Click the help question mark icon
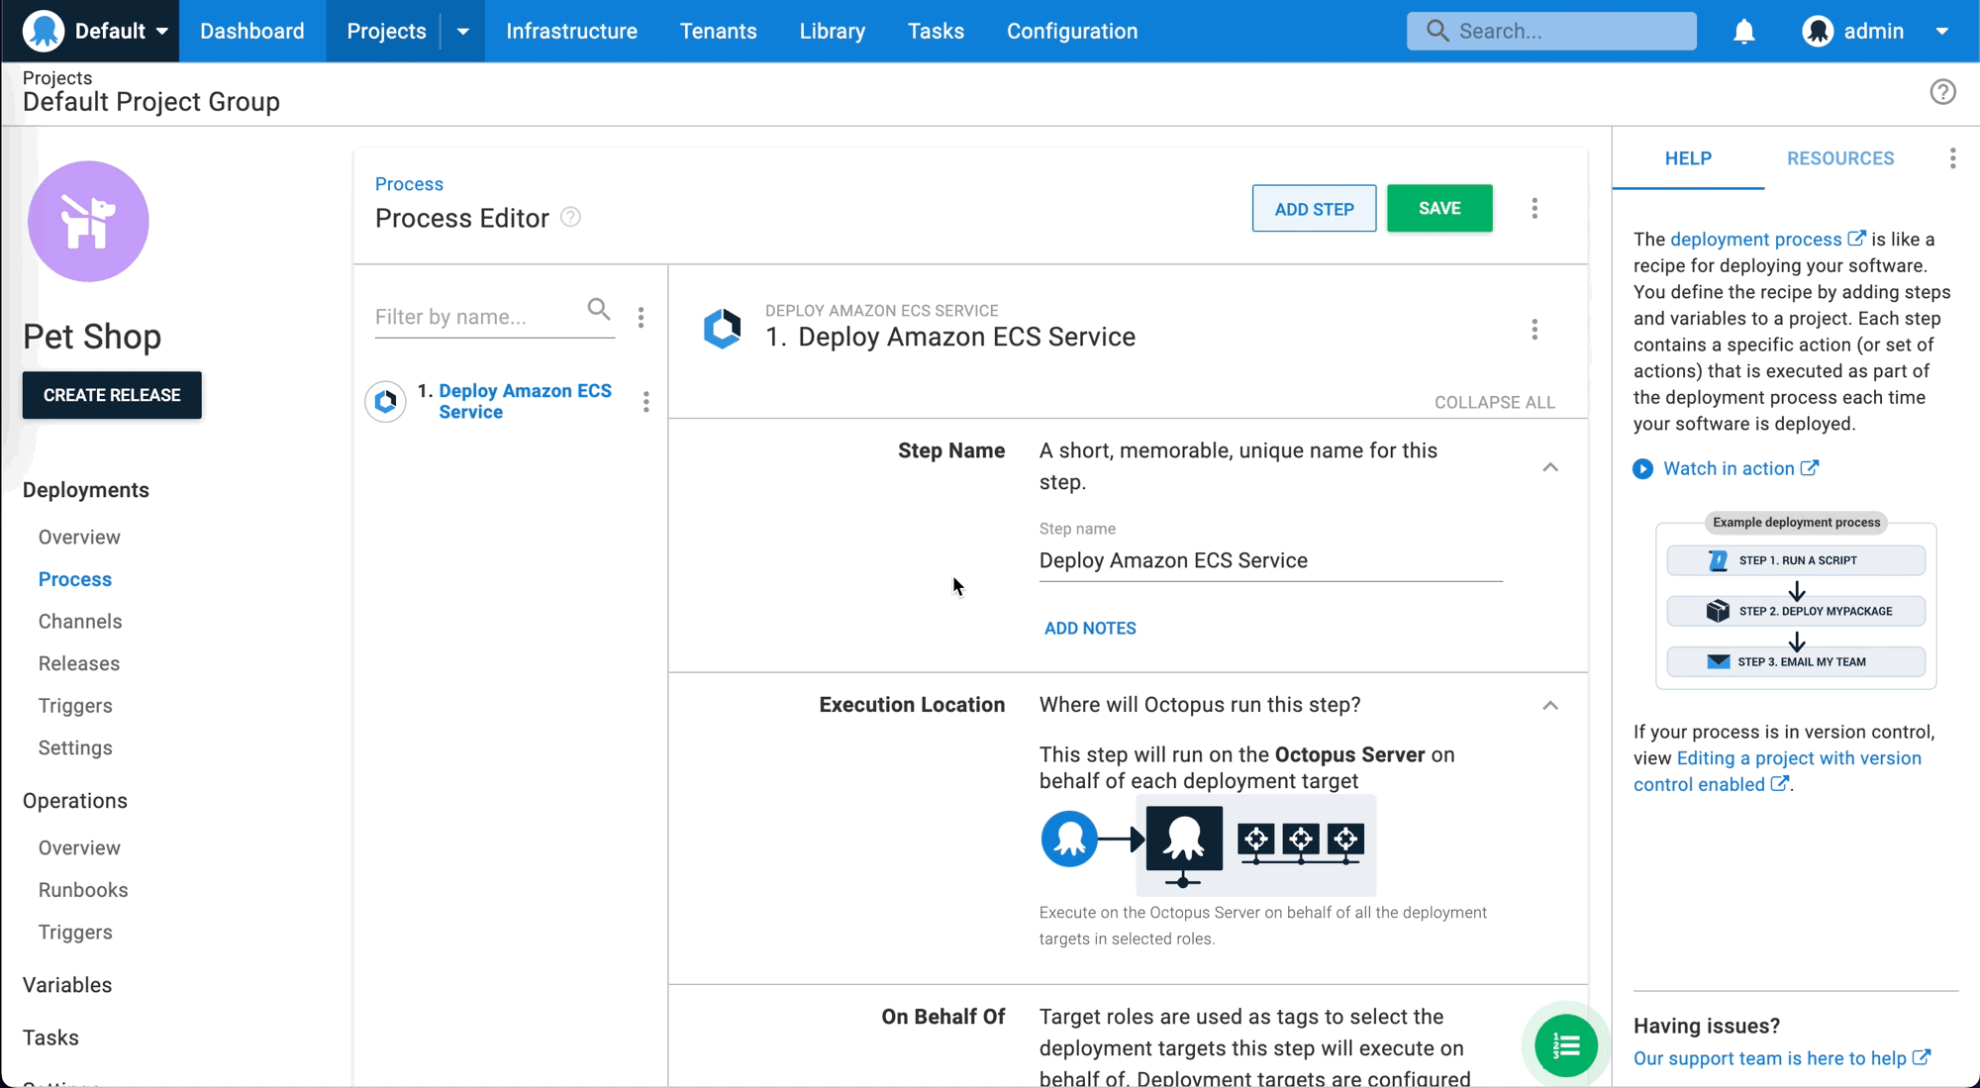This screenshot has width=1980, height=1088. coord(1942,92)
